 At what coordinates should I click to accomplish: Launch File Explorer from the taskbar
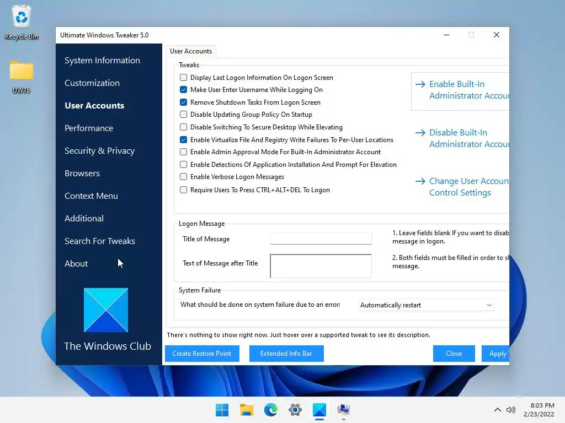pyautogui.click(x=247, y=410)
